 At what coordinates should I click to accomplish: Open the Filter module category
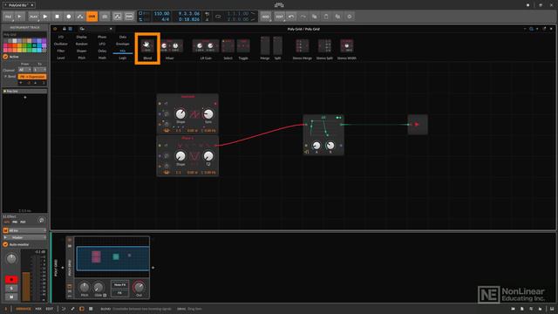pos(61,51)
